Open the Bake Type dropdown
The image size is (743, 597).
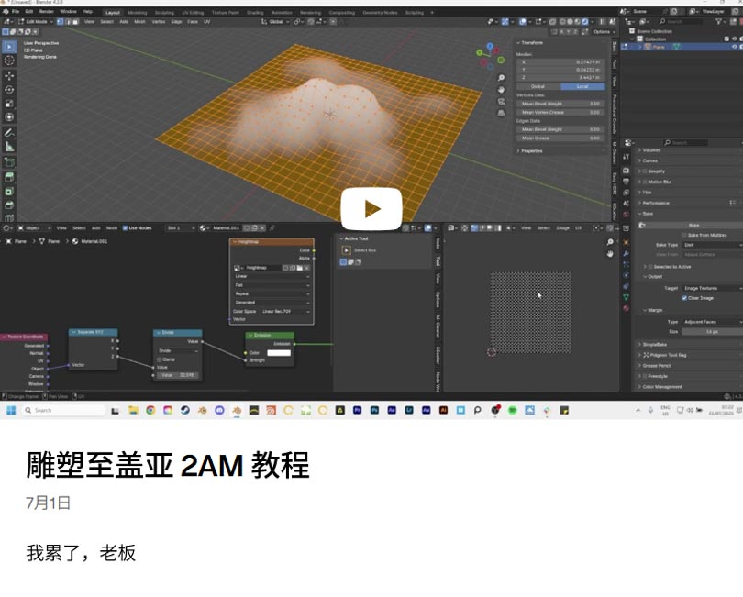(x=710, y=245)
